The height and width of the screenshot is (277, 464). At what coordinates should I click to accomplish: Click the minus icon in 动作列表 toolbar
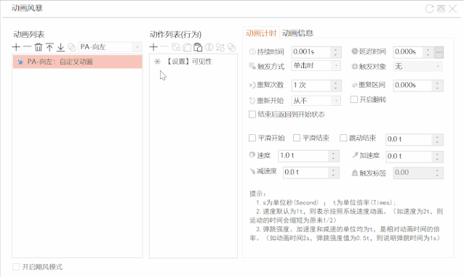(164, 47)
